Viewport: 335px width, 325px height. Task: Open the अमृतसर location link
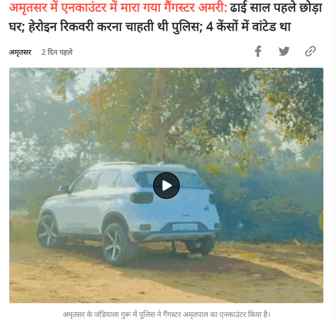click(x=20, y=52)
